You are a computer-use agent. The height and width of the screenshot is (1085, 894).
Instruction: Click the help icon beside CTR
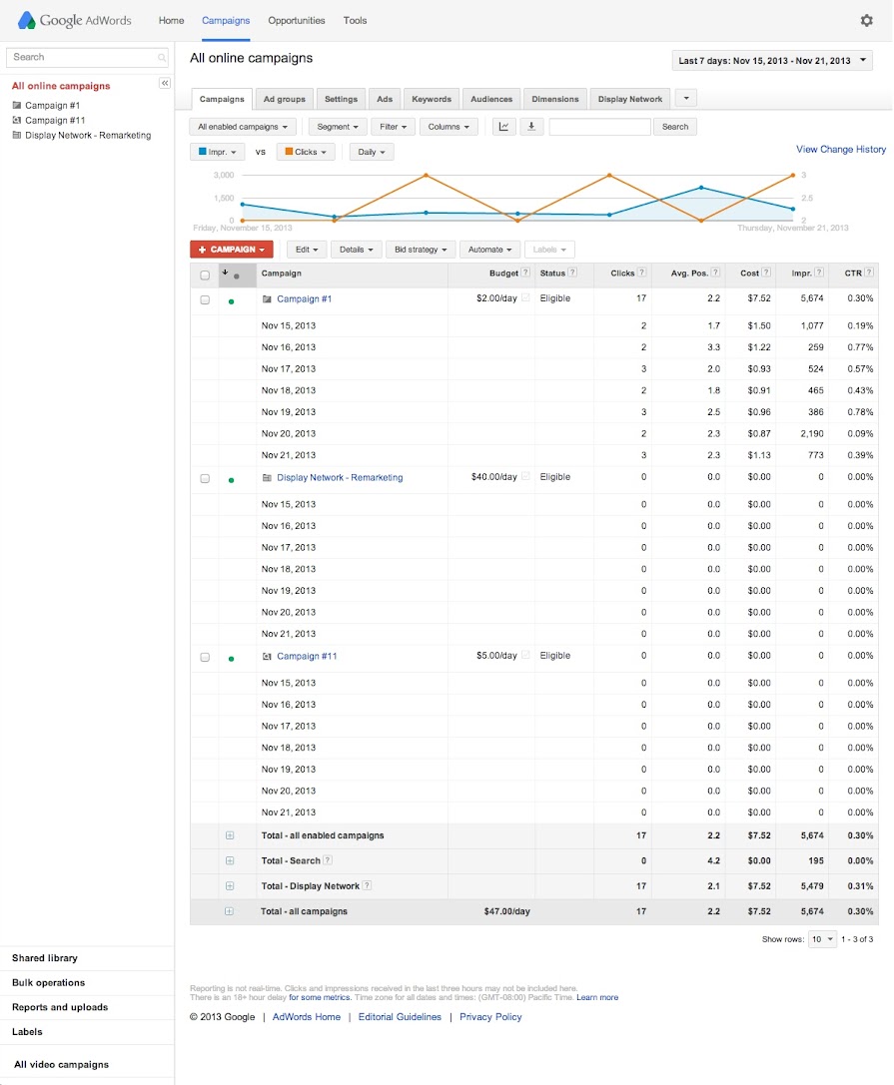pos(871,273)
